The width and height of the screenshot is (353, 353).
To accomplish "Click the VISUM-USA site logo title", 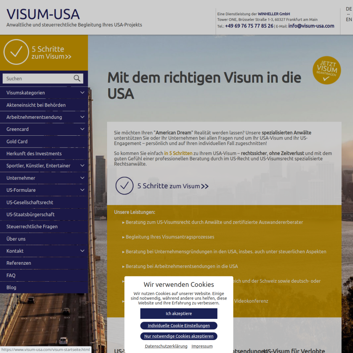I will point(43,14).
